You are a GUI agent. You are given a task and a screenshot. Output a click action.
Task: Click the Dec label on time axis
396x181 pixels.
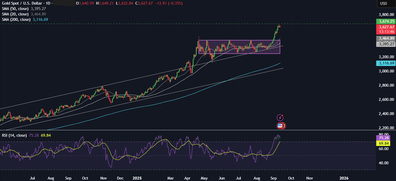120,178
